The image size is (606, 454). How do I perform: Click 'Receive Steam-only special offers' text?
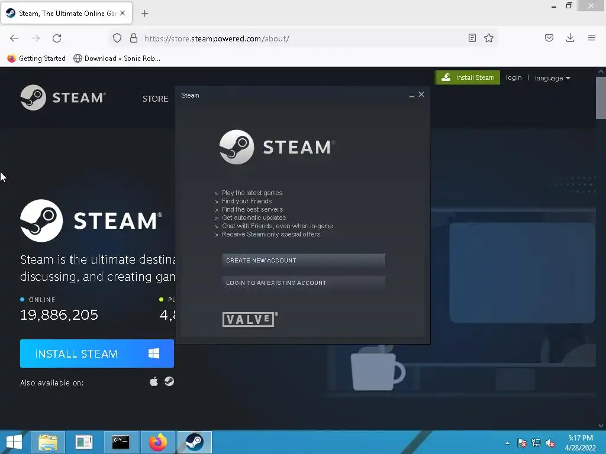pyautogui.click(x=271, y=234)
